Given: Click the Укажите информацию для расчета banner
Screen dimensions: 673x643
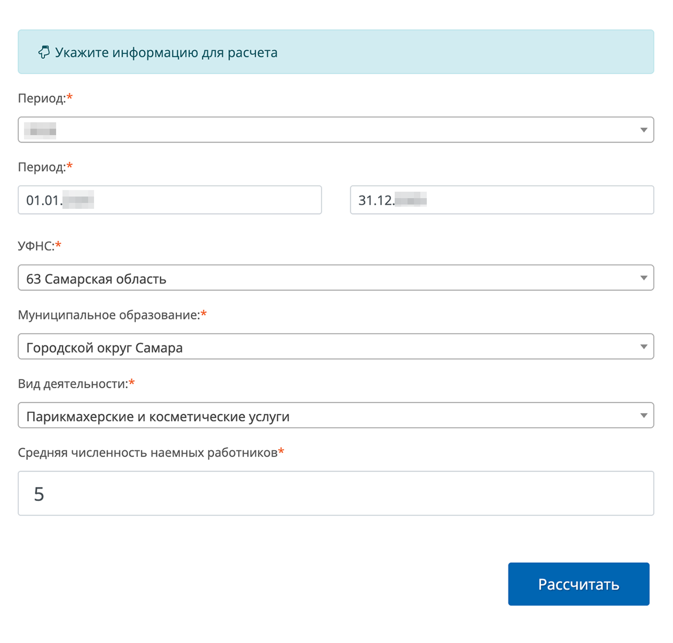Looking at the screenshot, I should [x=336, y=52].
